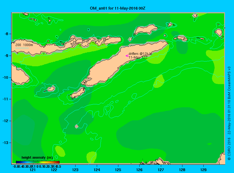Click the CSIRO OceanMAPS copyright text
234x173 pixels.
pos(229,113)
